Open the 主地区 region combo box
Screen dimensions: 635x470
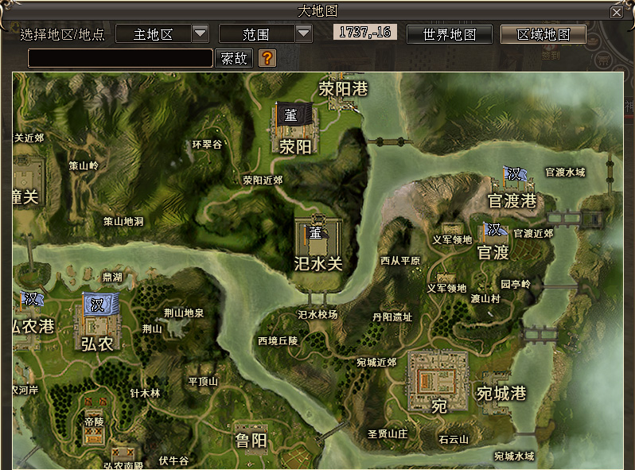pyautogui.click(x=154, y=34)
